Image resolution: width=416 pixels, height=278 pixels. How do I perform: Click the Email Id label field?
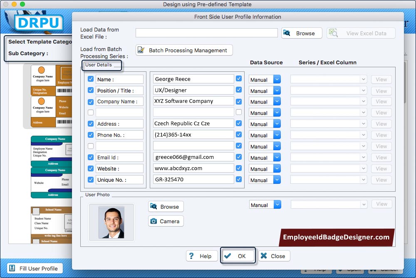tap(119, 157)
